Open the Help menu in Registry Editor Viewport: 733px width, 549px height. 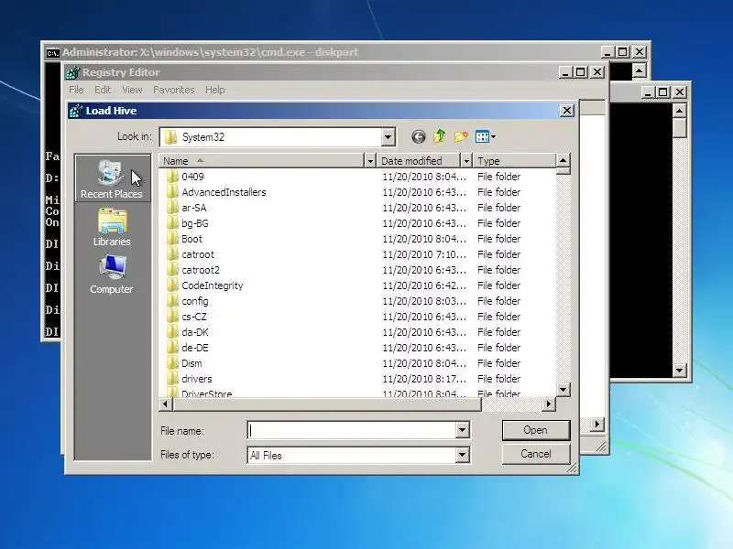coord(215,90)
